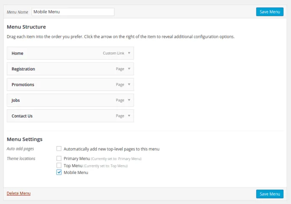Check the Top Menu theme location
Viewport: 291px width, 204px height.
pyautogui.click(x=59, y=166)
